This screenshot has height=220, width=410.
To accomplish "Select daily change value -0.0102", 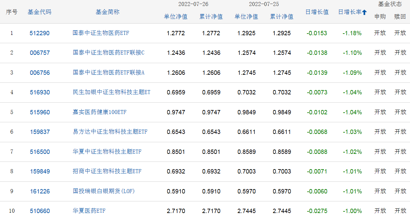I will [317, 112].
